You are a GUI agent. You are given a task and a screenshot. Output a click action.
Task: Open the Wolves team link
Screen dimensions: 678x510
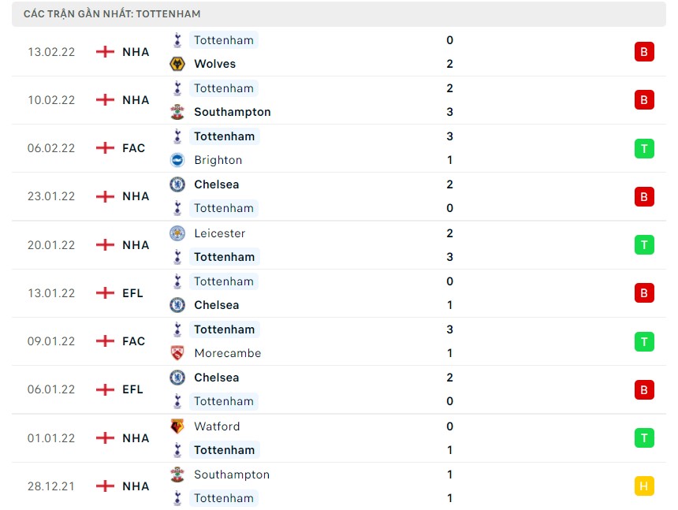coord(214,64)
